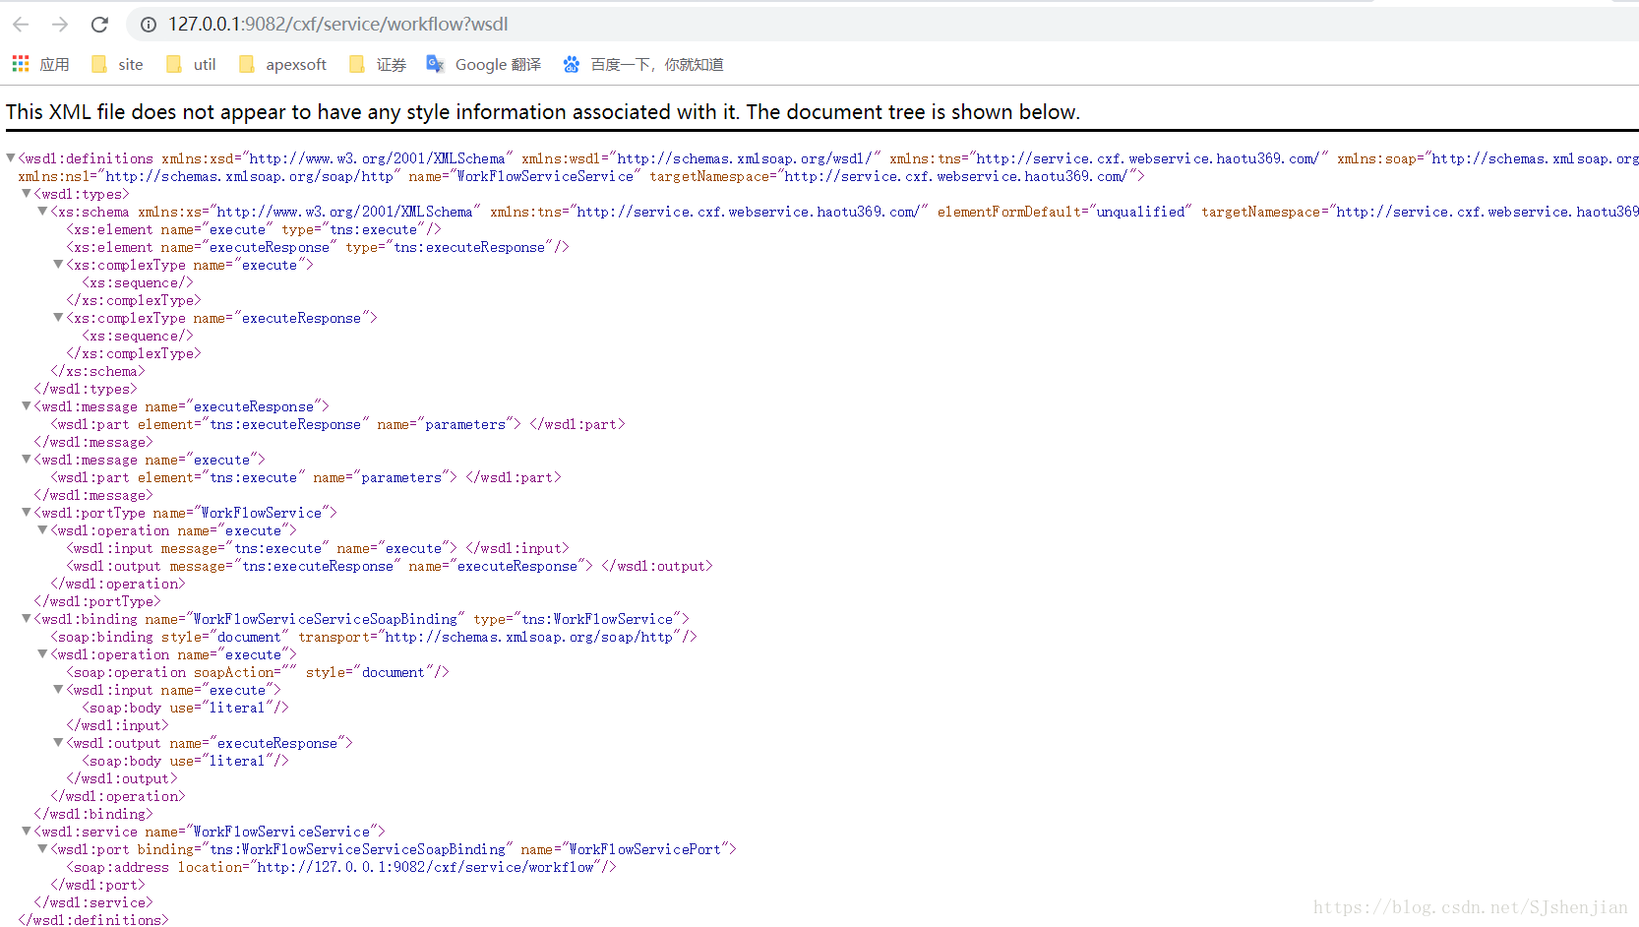1639x927 pixels.
Task: Collapse the operation node under wsdl:binding
Action: pos(42,653)
